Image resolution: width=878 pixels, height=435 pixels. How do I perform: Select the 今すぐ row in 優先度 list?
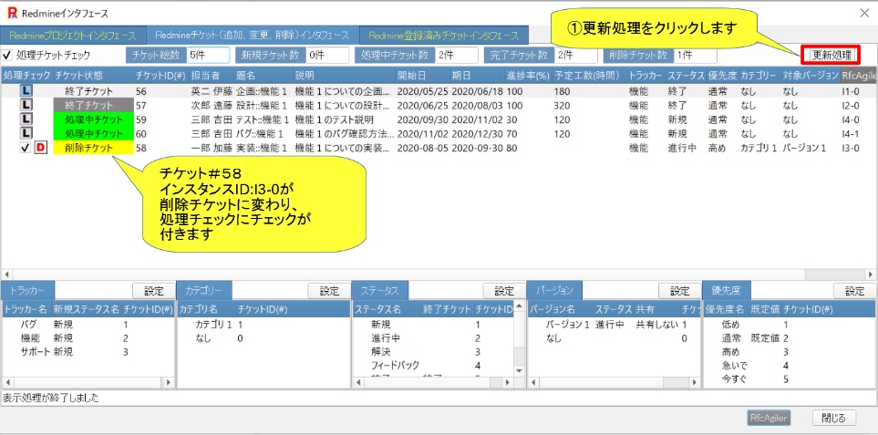[x=790, y=379]
